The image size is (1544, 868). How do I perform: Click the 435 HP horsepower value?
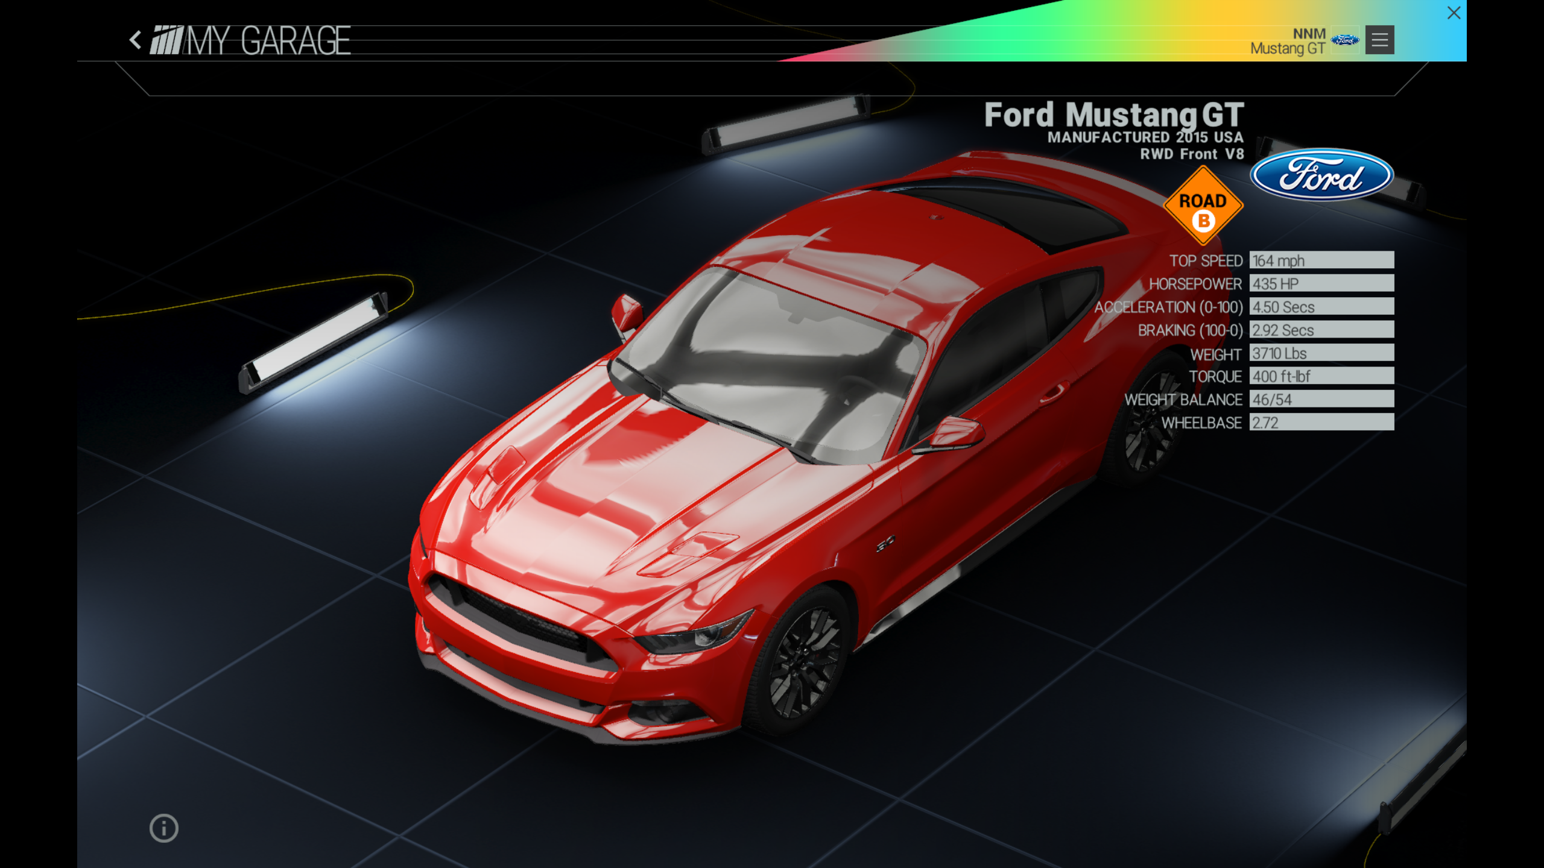click(x=1321, y=283)
